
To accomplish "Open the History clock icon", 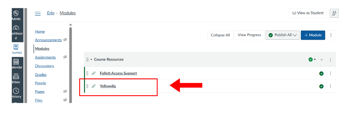I will click(16, 91).
